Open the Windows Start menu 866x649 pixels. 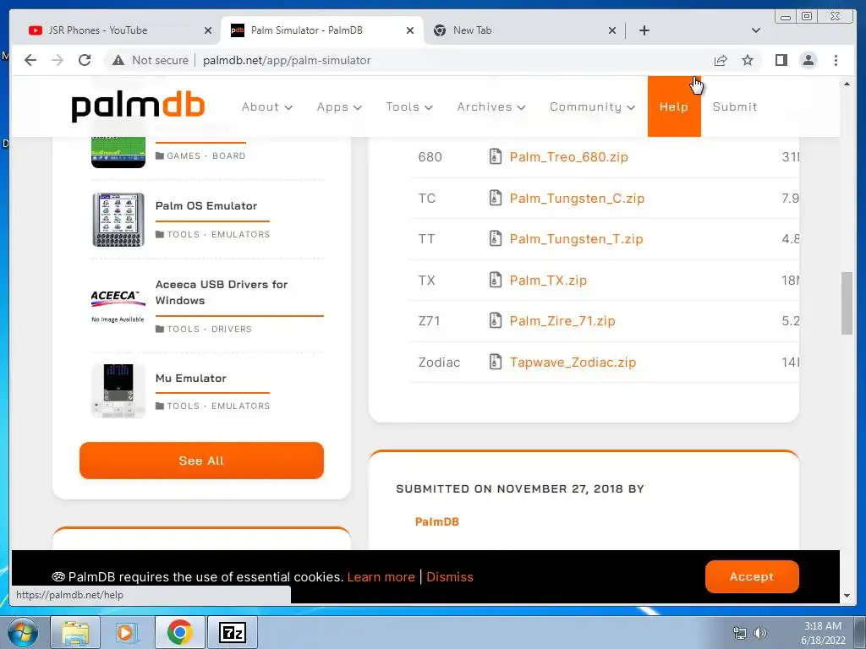click(23, 632)
